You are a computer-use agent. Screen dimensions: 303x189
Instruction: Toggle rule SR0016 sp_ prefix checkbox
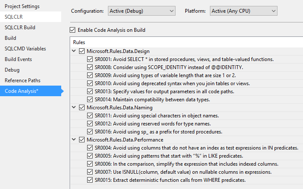pos(90,132)
